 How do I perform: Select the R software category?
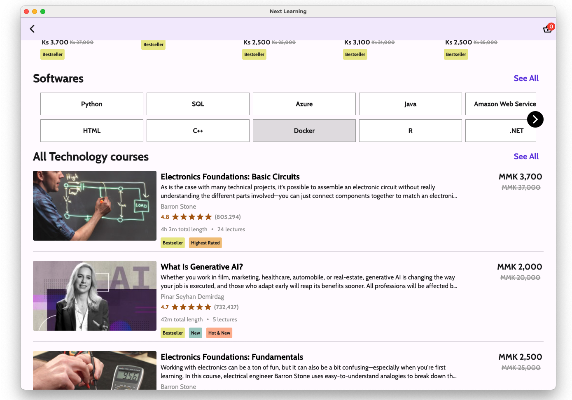411,131
